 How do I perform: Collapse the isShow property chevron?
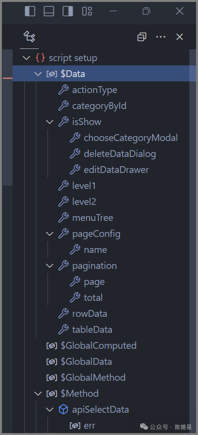49,122
